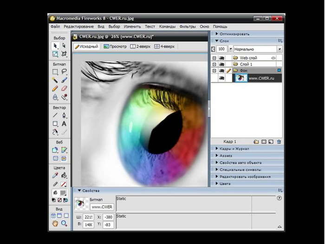Select the Zoom magnifier tool
325x244 pixels.
point(64,224)
